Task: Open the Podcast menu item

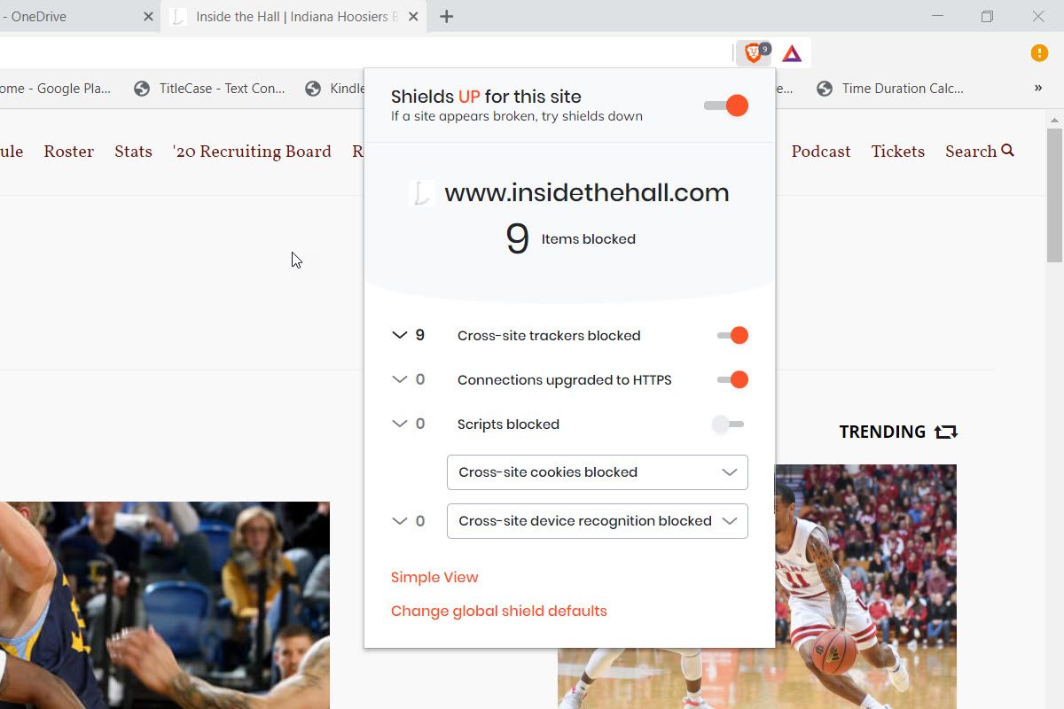Action: [821, 152]
